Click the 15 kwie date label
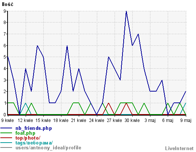196x152 pixels. pos(43,120)
